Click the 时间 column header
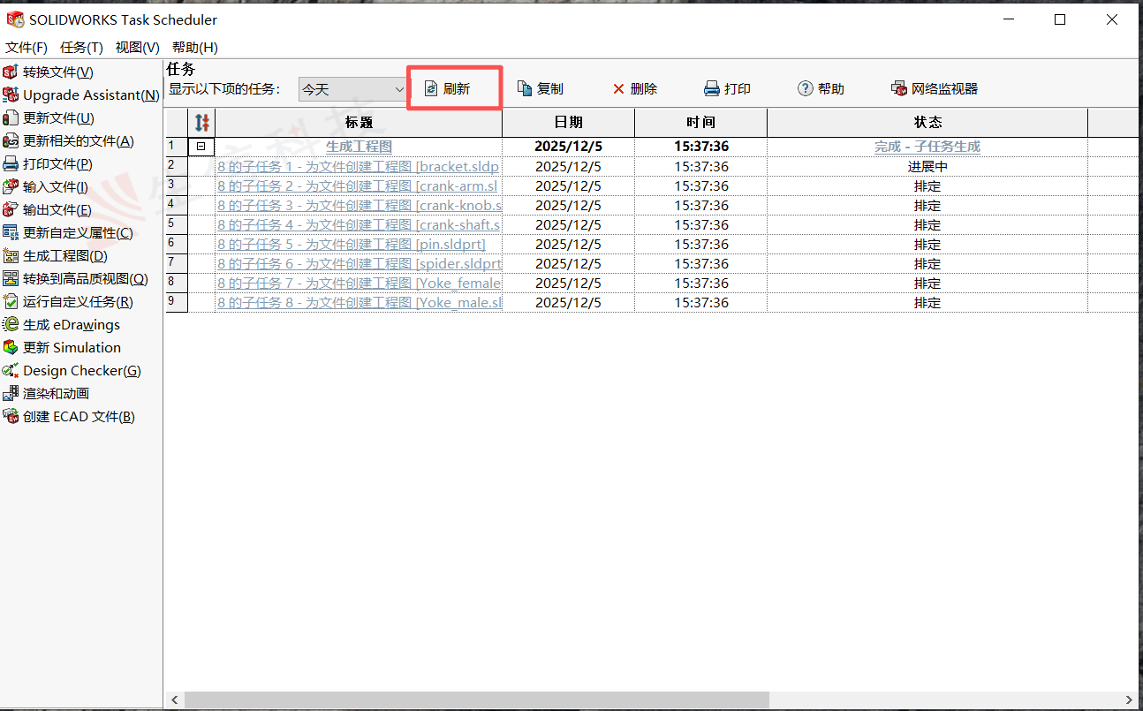 pyautogui.click(x=700, y=123)
